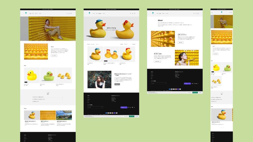Select Contact in home page mockup navigation
This screenshot has width=253, height=142.
(40, 13)
